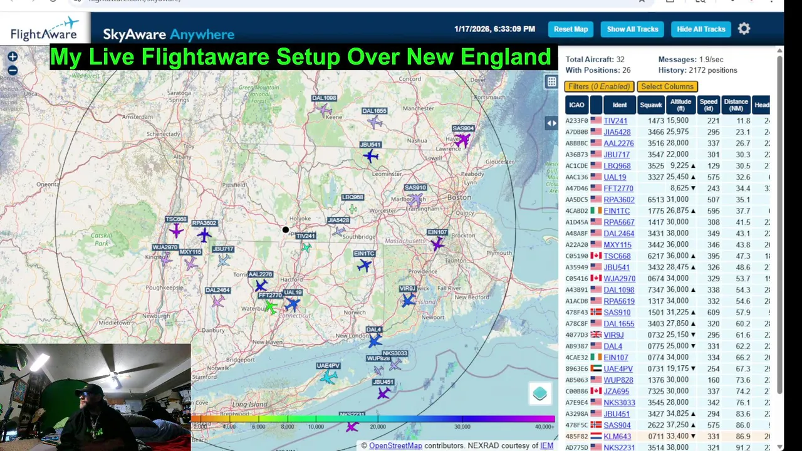802x451 pixels.
Task: Open Filters panel
Action: pyautogui.click(x=600, y=86)
